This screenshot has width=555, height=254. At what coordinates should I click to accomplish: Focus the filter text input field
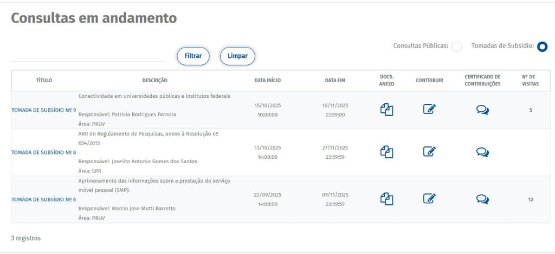[87, 55]
